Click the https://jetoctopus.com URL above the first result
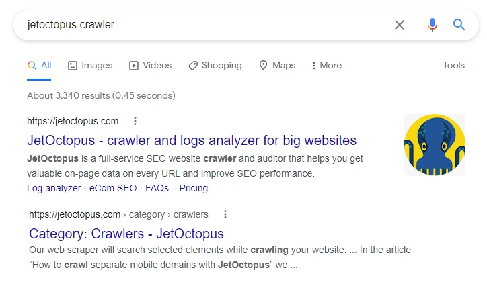The image size is (487, 284). point(73,121)
